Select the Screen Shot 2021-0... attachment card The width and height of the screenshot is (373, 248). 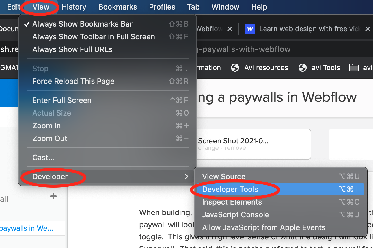pos(253,144)
